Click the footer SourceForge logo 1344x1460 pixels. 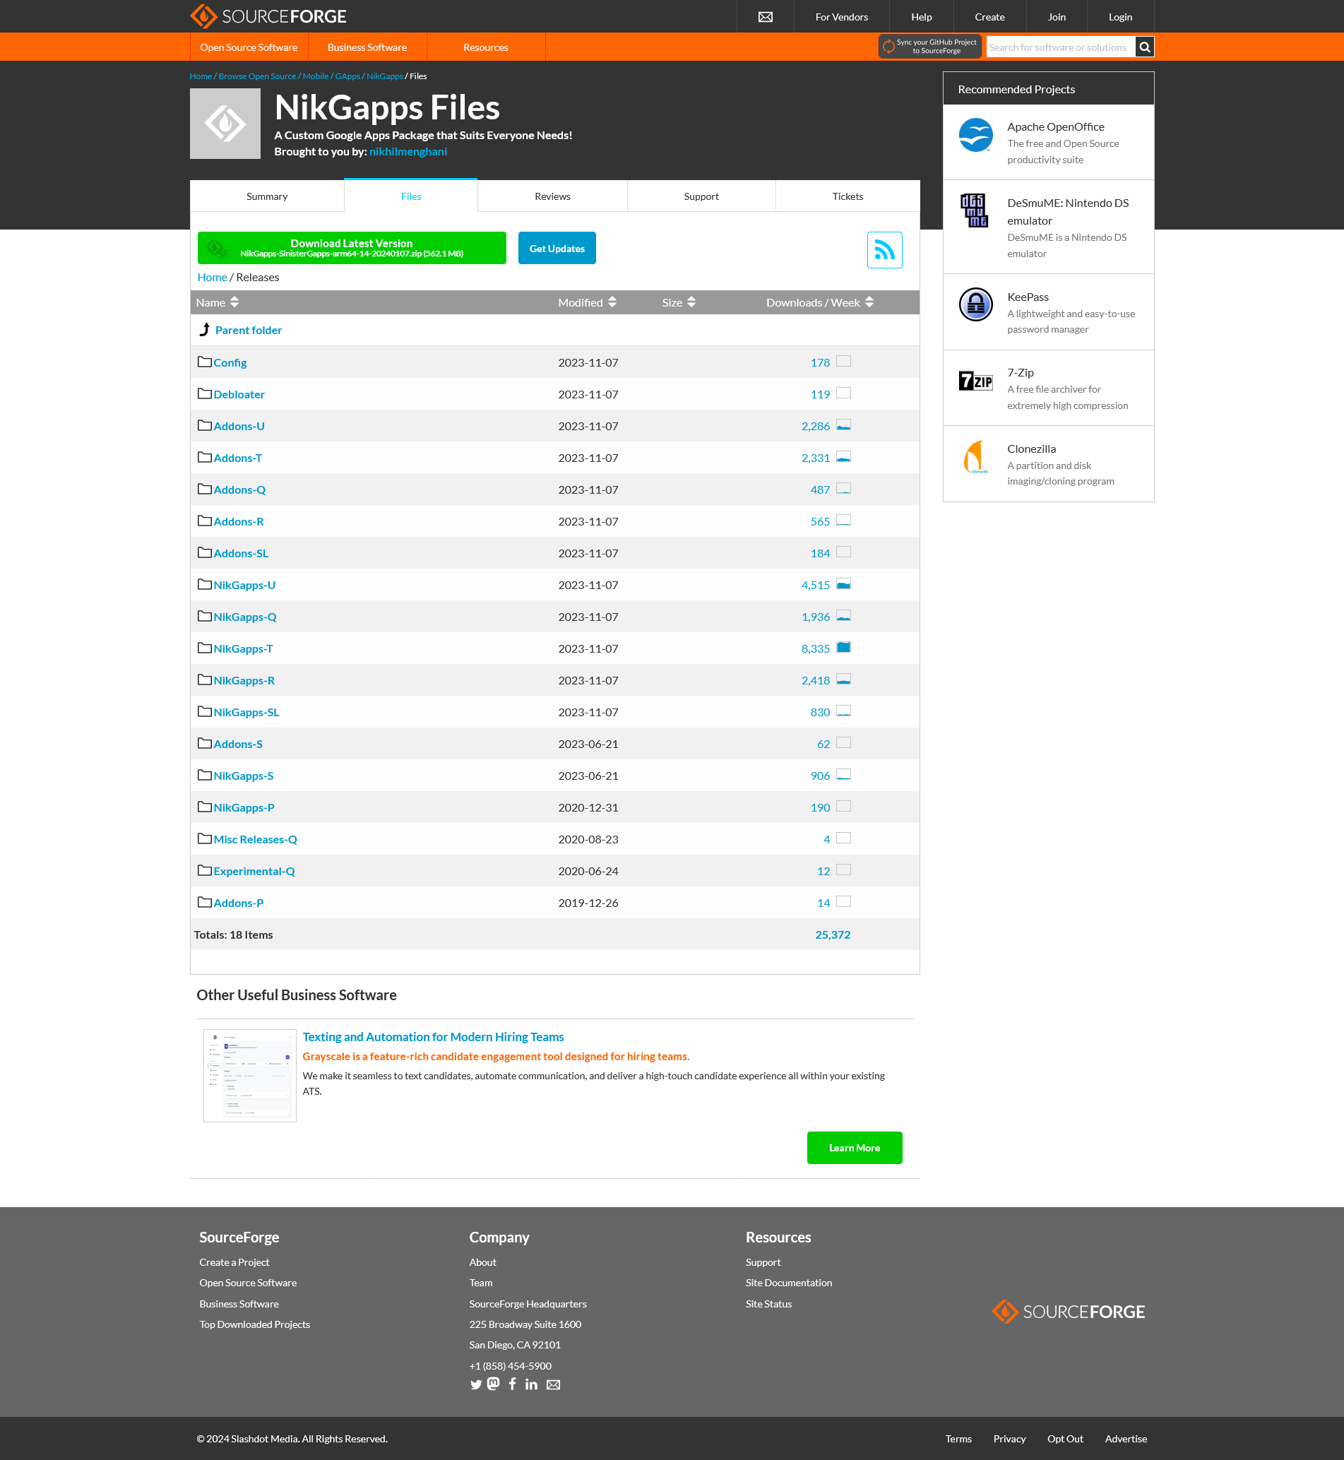pyautogui.click(x=1068, y=1311)
